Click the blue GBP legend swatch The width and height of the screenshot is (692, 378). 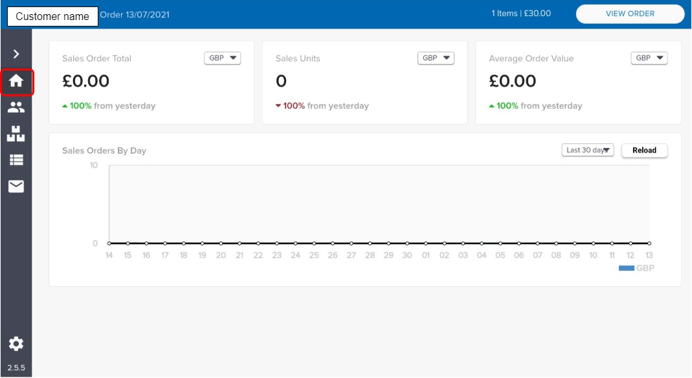click(x=626, y=268)
